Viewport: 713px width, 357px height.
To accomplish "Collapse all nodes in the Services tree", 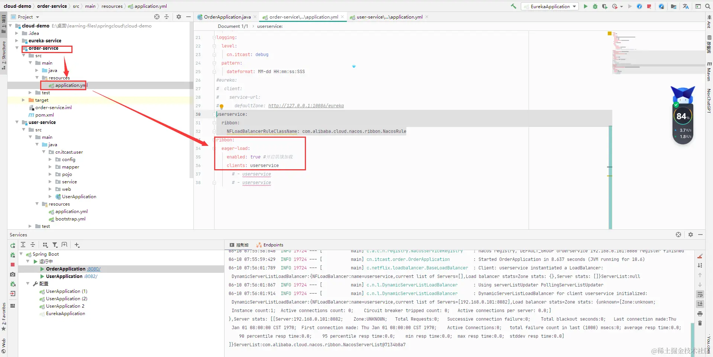I will (33, 245).
